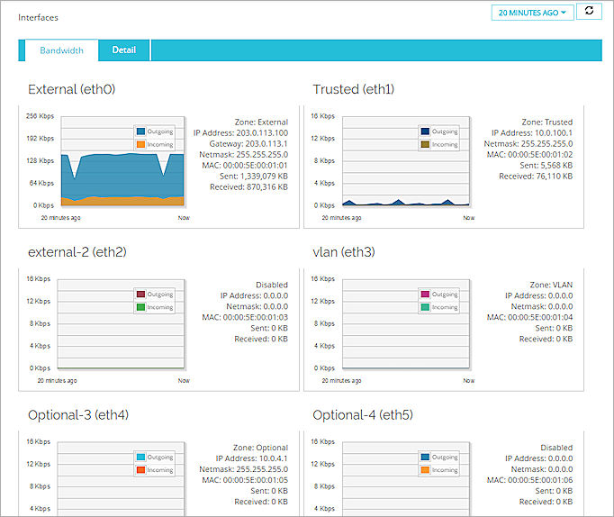
Task: Click the Trusted (eth1) bandwidth graph
Action: (x=406, y=161)
